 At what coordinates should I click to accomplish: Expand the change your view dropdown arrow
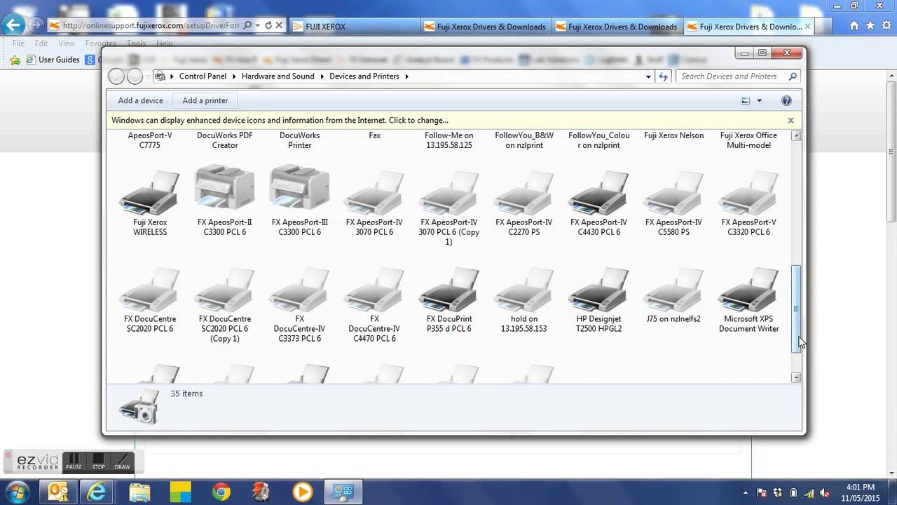pyautogui.click(x=759, y=100)
